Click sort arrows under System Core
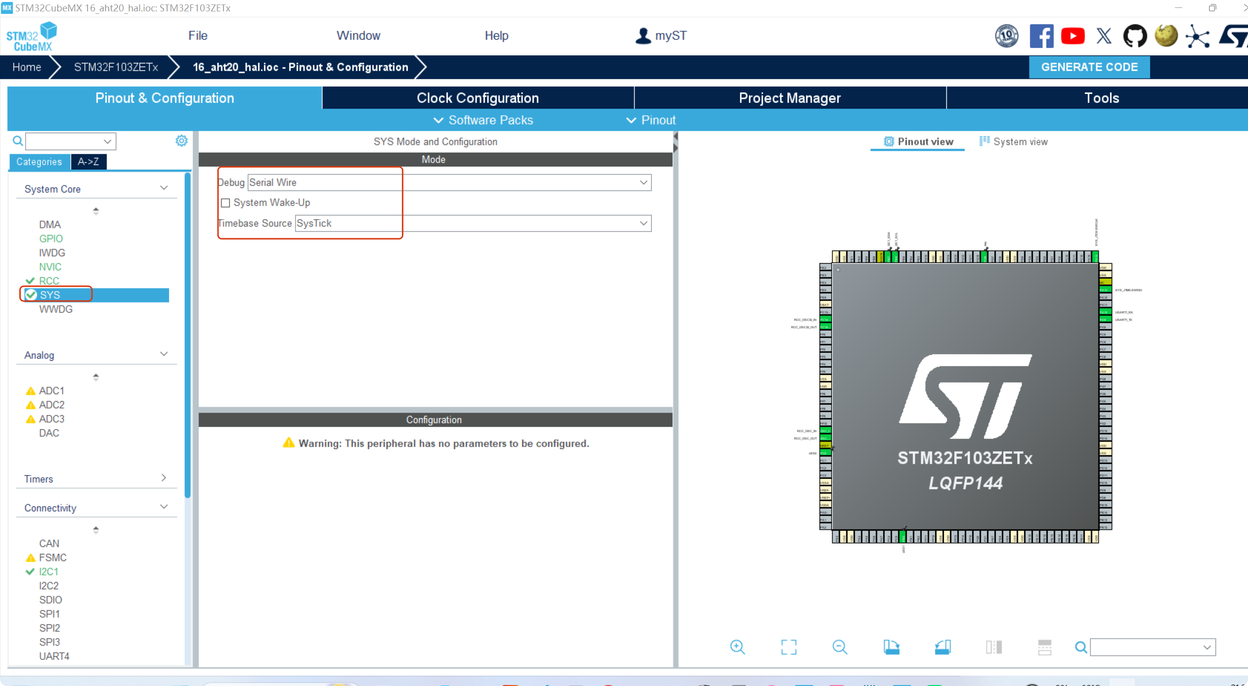 (x=96, y=211)
